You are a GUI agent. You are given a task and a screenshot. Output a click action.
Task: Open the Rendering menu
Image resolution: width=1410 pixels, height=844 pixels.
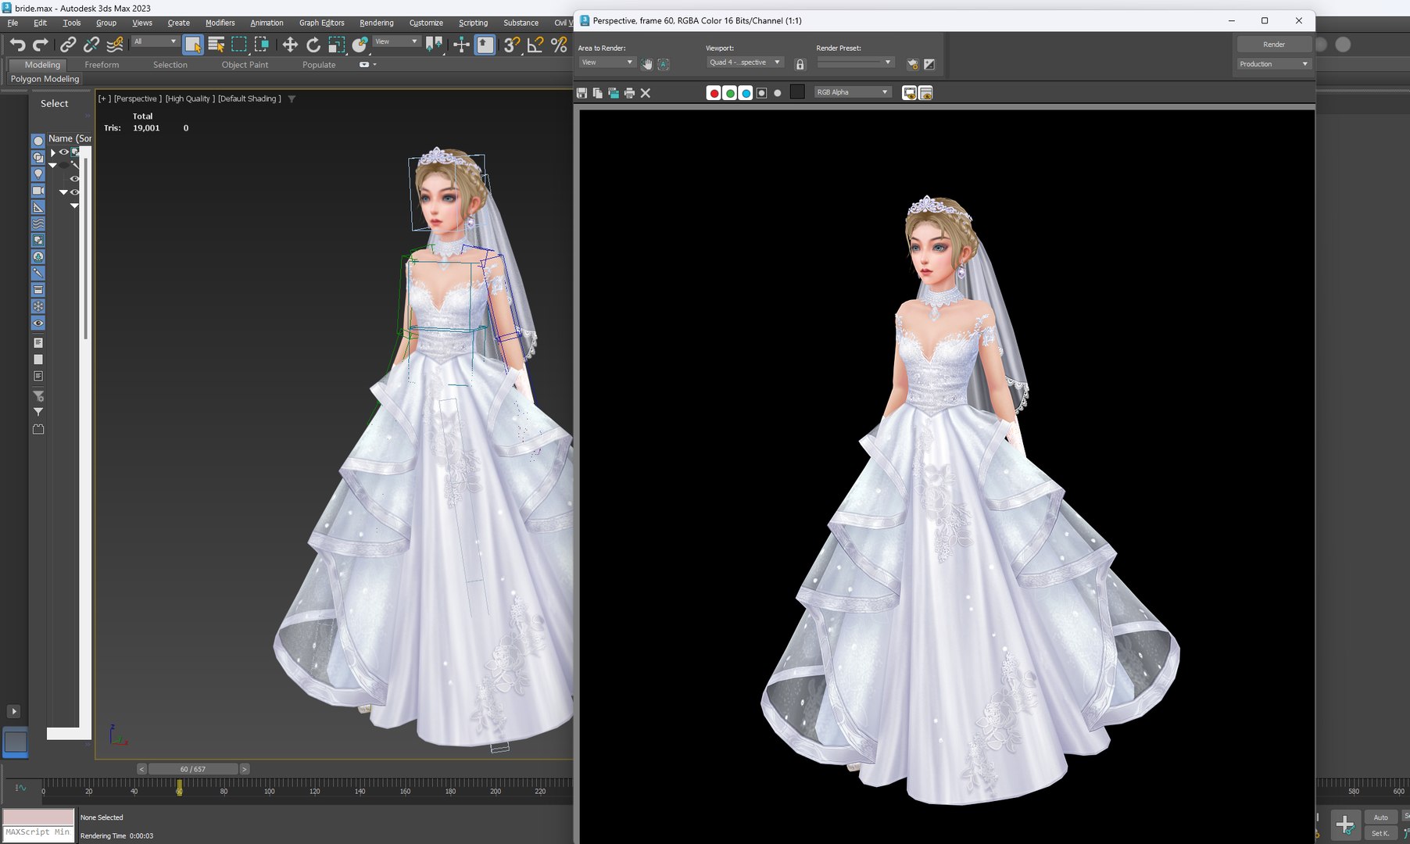(377, 23)
